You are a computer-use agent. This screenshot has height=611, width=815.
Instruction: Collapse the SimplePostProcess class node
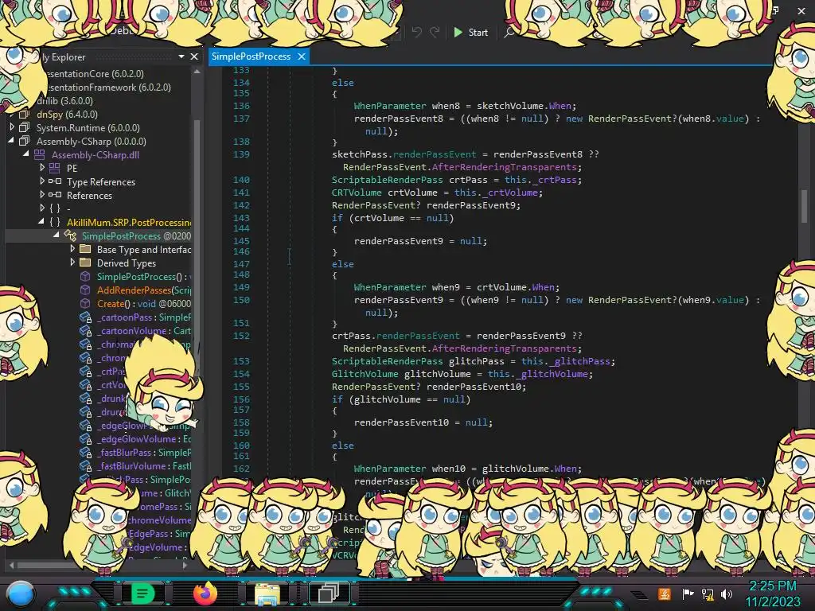pos(57,235)
